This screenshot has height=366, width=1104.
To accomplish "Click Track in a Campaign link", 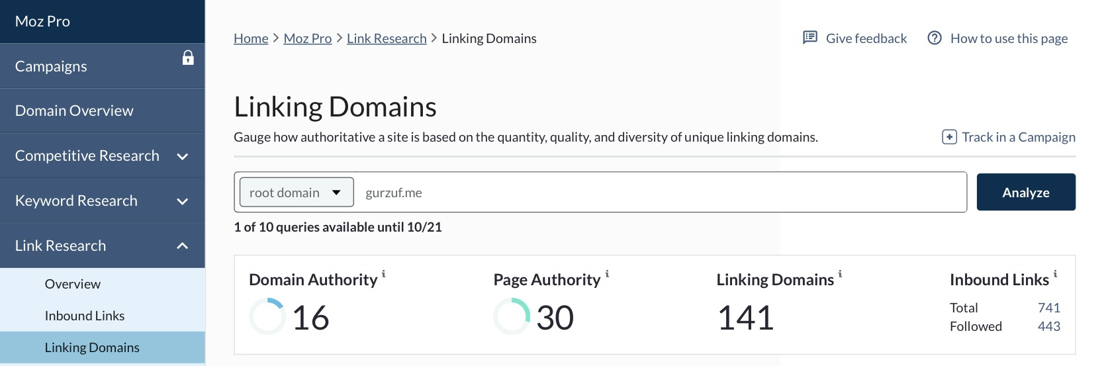I will pyautogui.click(x=1009, y=137).
